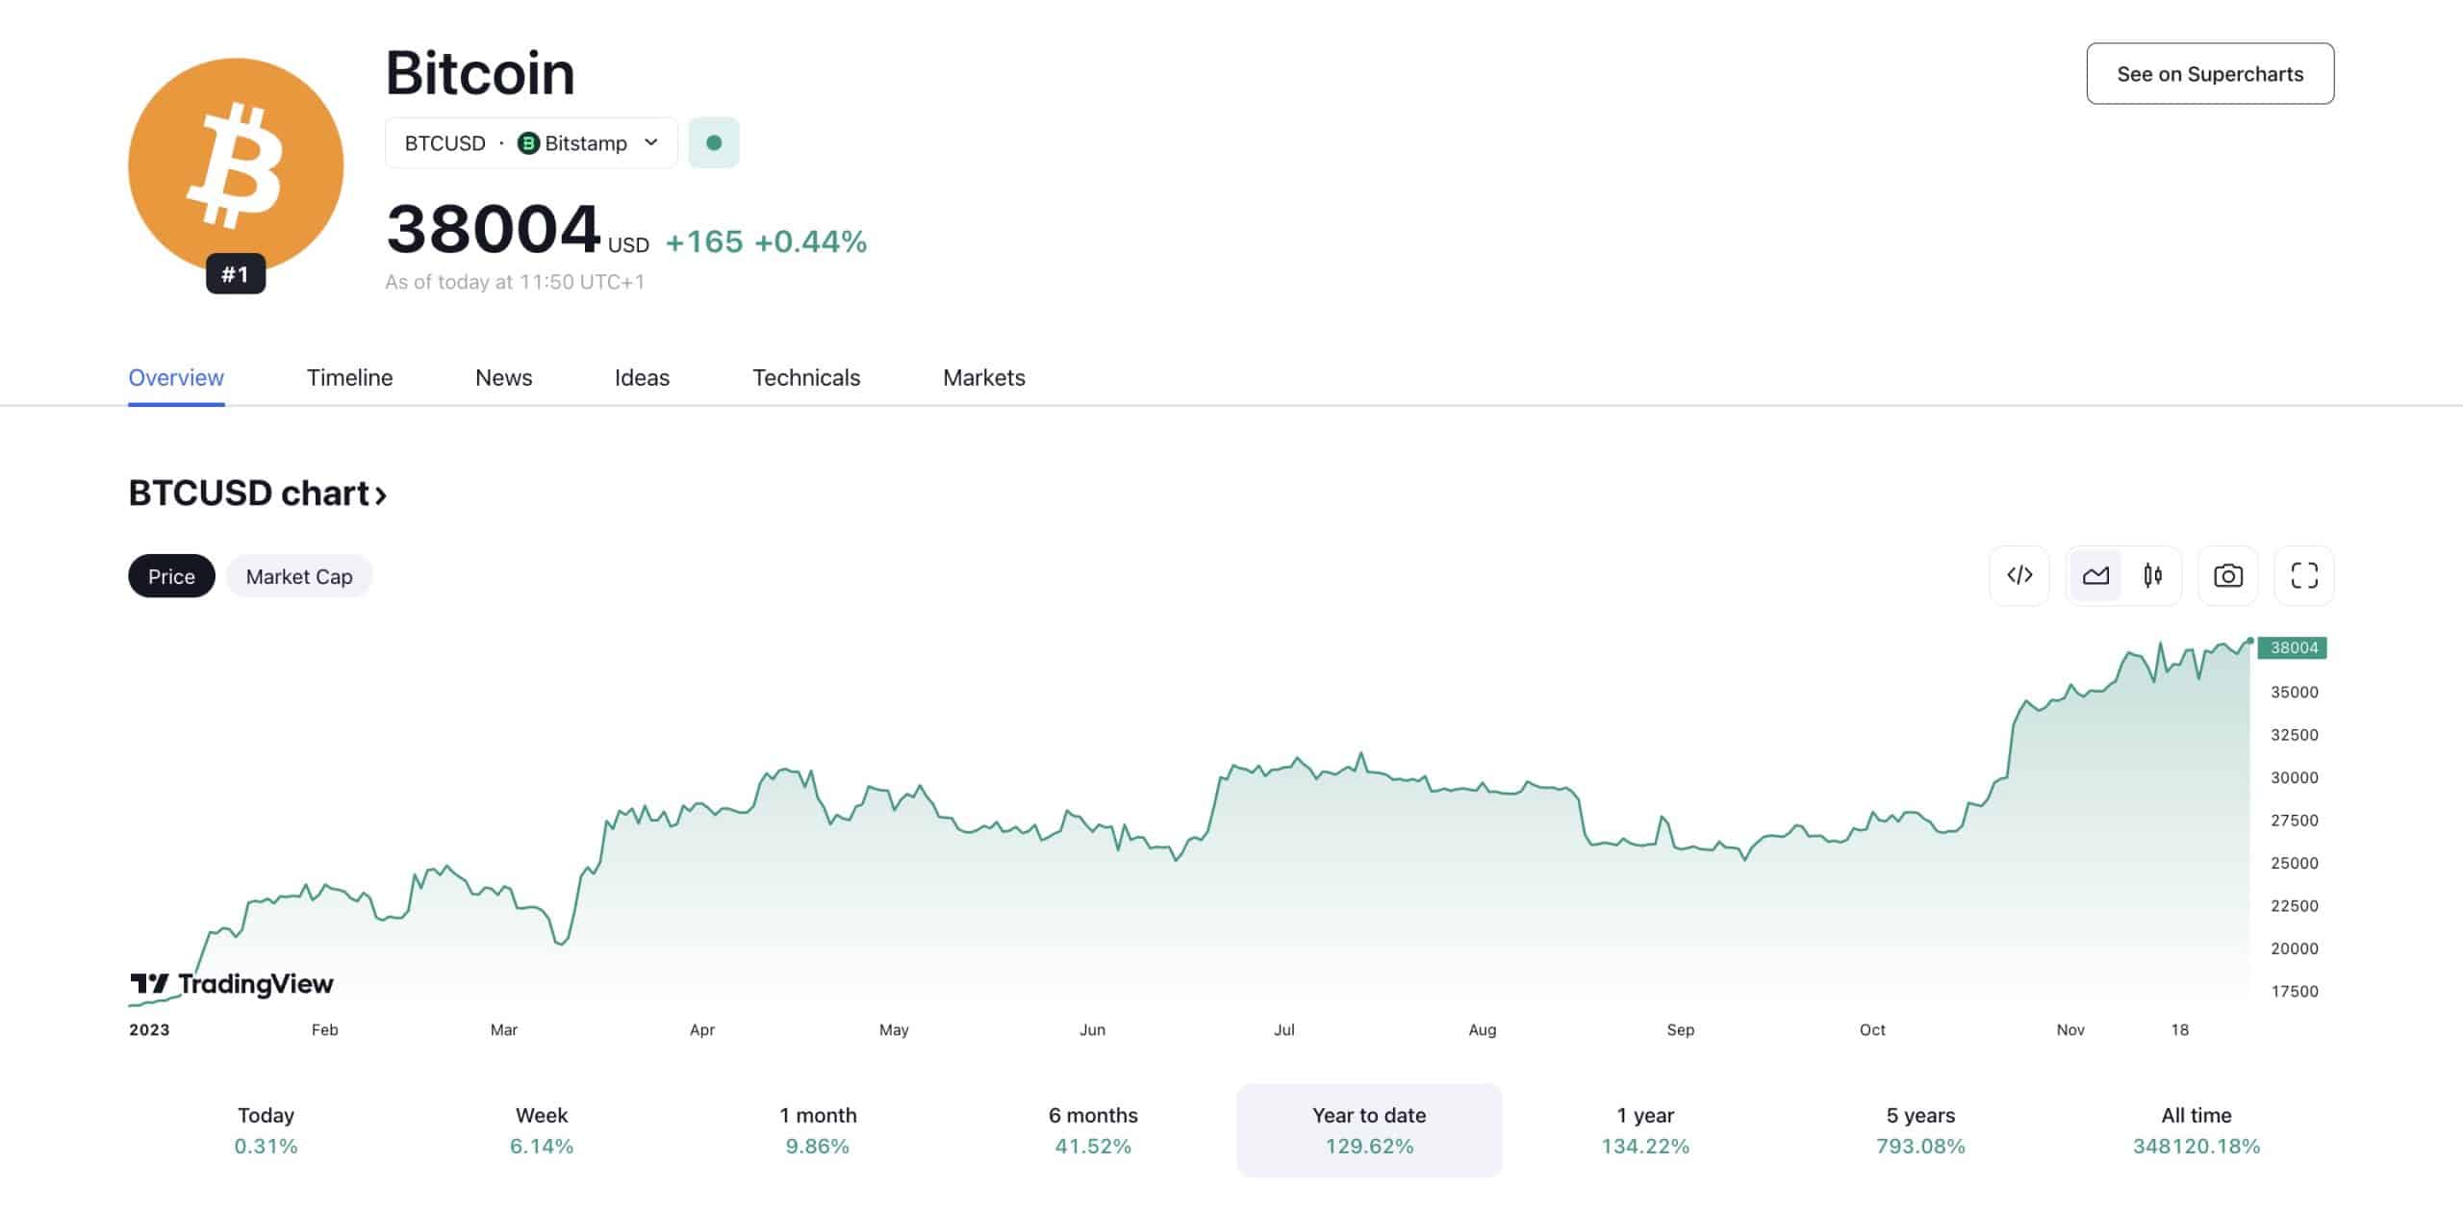The width and height of the screenshot is (2463, 1214).
Task: Open the BTCUSD Bitstamp exchange dropdown
Action: (x=531, y=142)
